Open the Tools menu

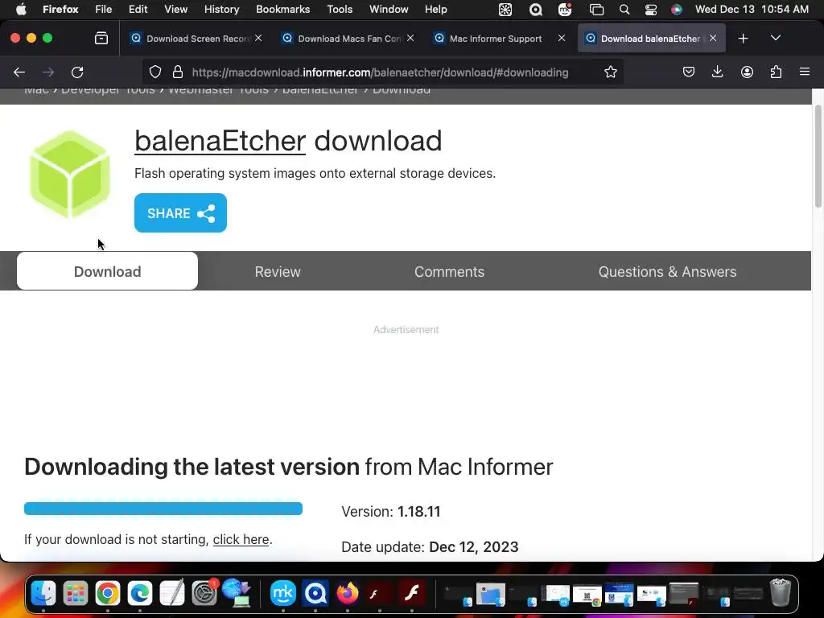tap(340, 9)
